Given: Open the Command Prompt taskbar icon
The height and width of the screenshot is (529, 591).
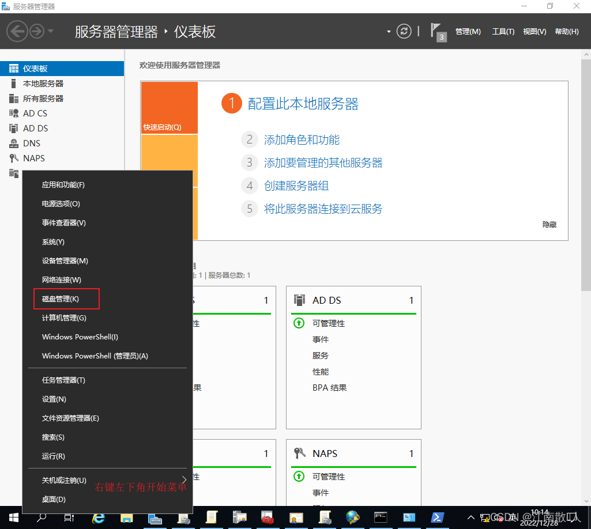Looking at the screenshot, I should click(380, 517).
